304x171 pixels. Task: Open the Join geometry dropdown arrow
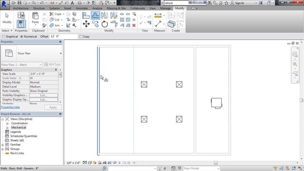click(62, 25)
